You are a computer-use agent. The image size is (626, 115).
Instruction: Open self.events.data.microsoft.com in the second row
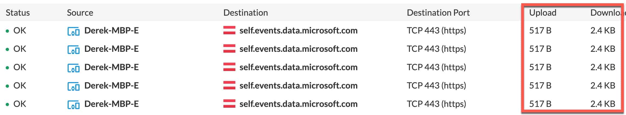click(298, 49)
